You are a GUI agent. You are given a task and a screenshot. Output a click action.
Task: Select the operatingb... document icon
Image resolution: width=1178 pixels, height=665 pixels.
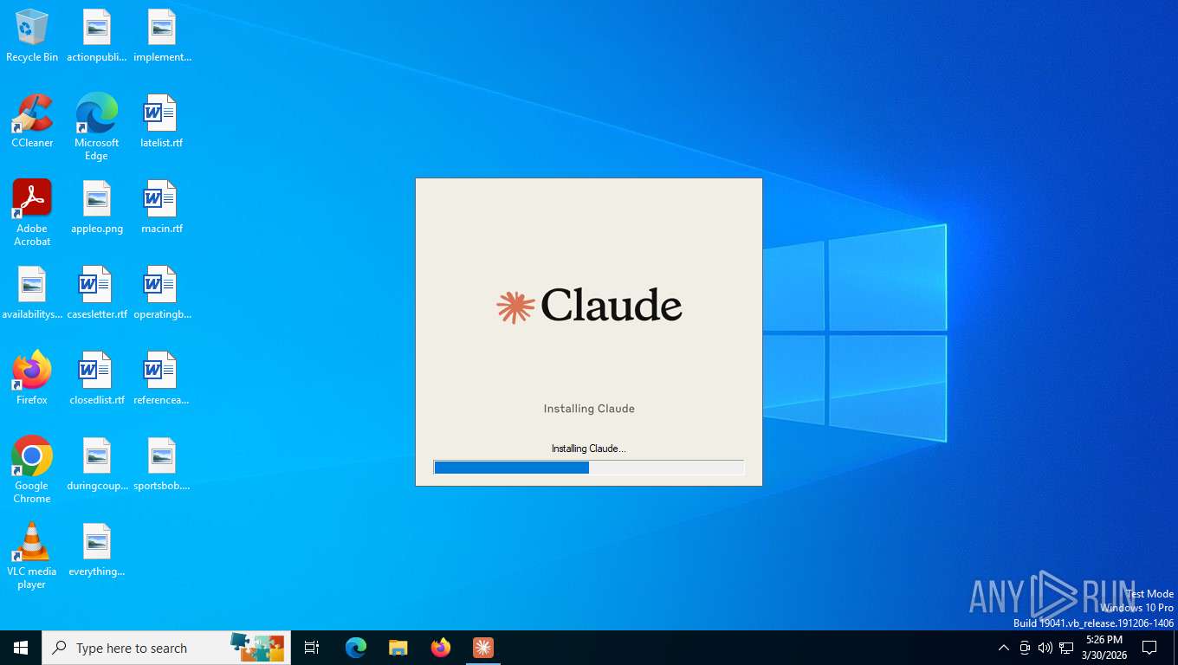pyautogui.click(x=162, y=294)
